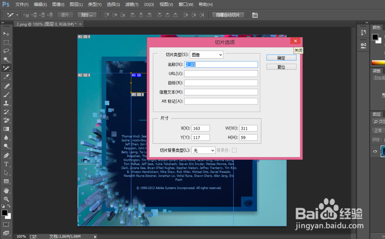The height and width of the screenshot is (239, 385).
Task: Bring slice to front icon
Action: [x=26, y=15]
